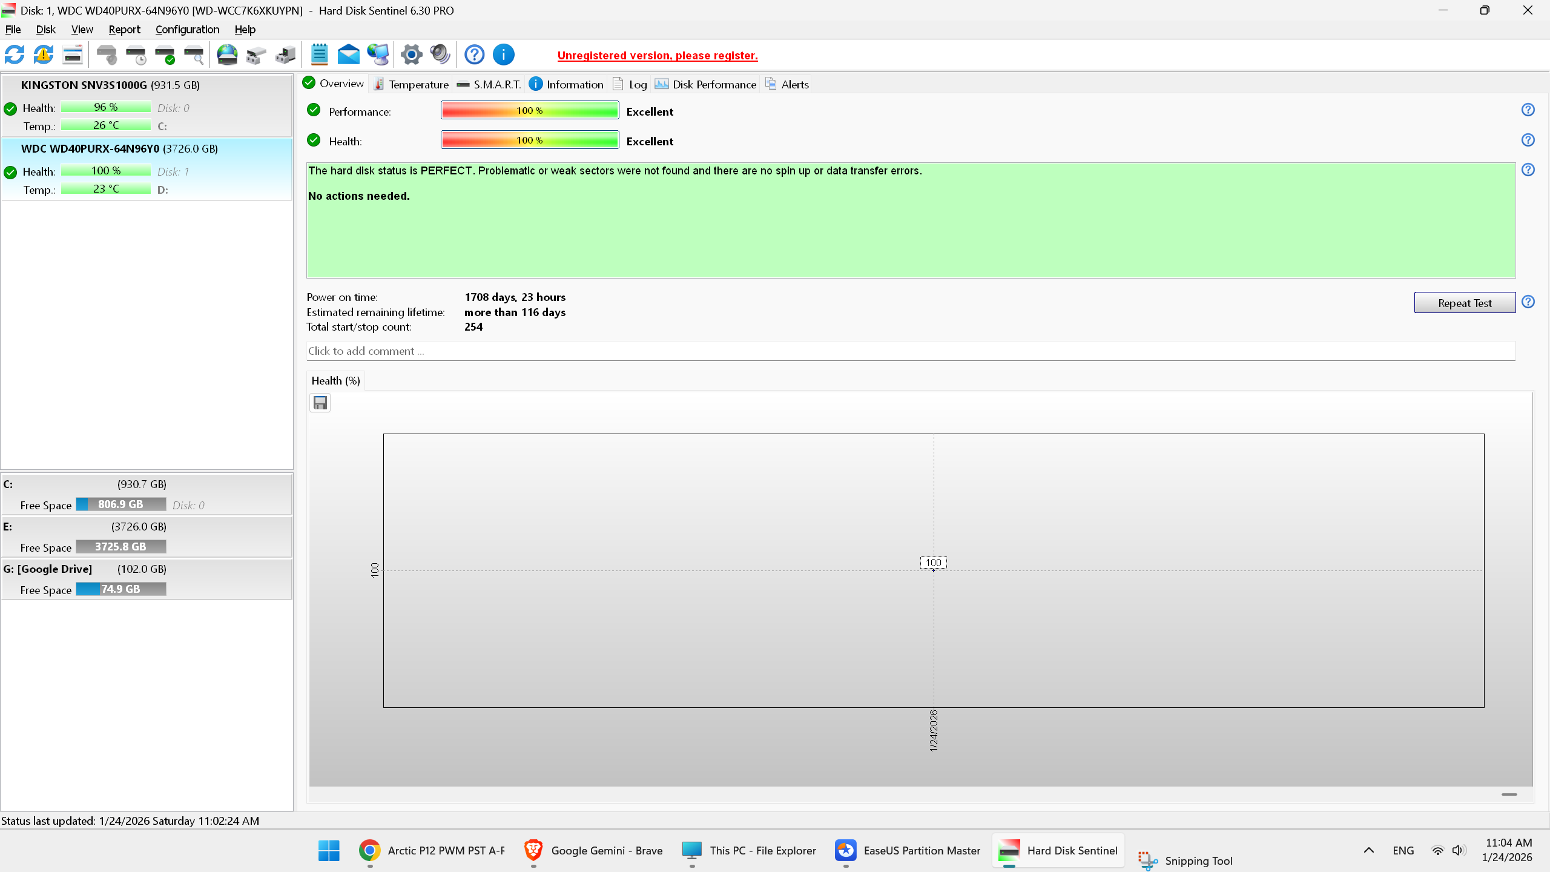Click the 'Click to add comment' field
1550x872 pixels.
[910, 351]
